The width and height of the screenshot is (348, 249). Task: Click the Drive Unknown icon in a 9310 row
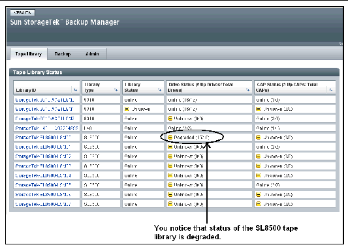point(170,119)
